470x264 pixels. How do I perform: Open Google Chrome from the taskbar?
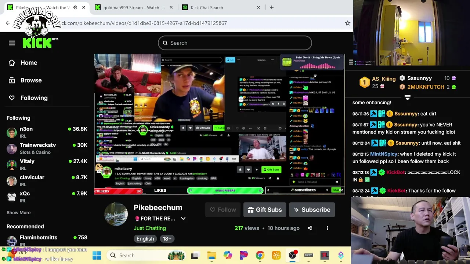click(x=260, y=255)
